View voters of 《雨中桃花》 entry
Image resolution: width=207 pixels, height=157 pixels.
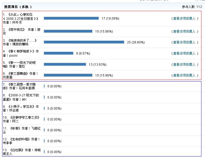[184, 32]
